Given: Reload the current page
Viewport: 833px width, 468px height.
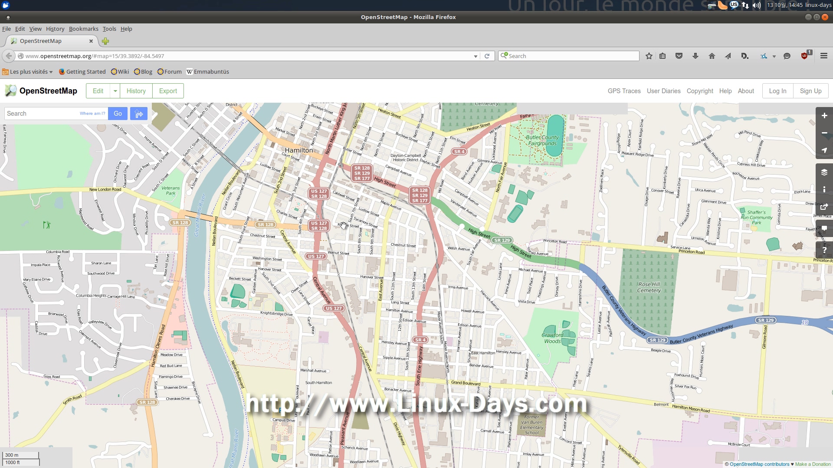Looking at the screenshot, I should [487, 56].
